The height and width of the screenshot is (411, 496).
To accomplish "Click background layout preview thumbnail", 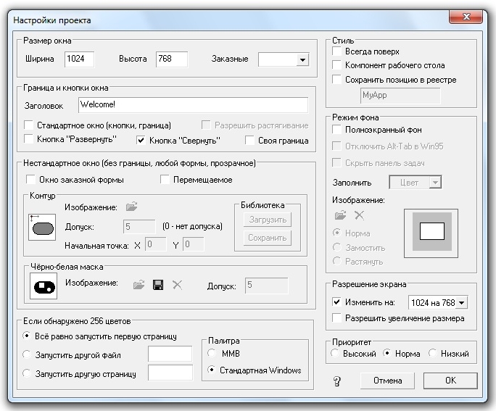I will point(431,233).
